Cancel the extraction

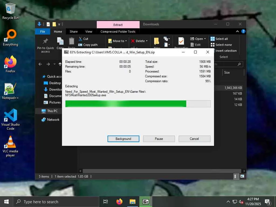194,139
